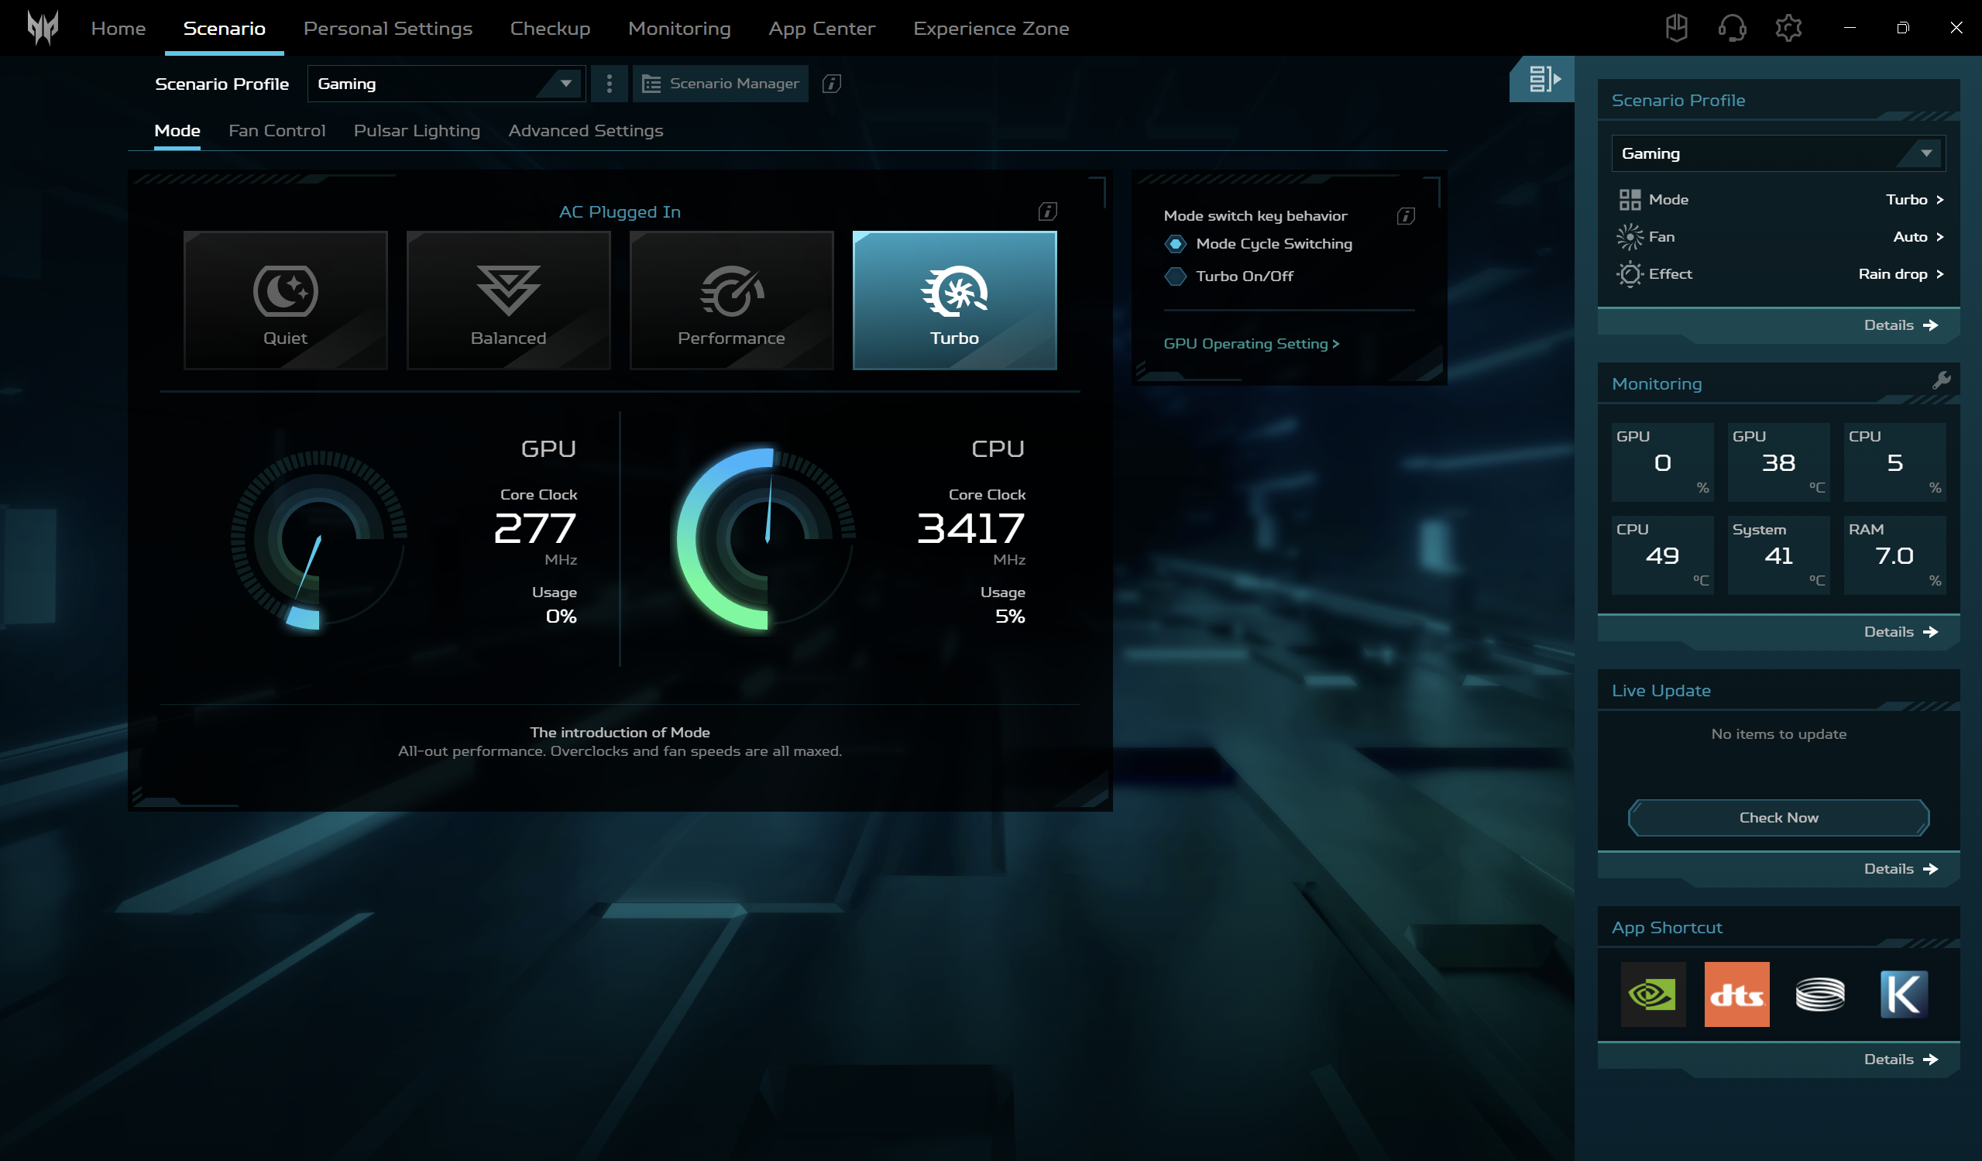1982x1161 pixels.
Task: Click the RAM 7.0 percent tile
Action: [1894, 555]
